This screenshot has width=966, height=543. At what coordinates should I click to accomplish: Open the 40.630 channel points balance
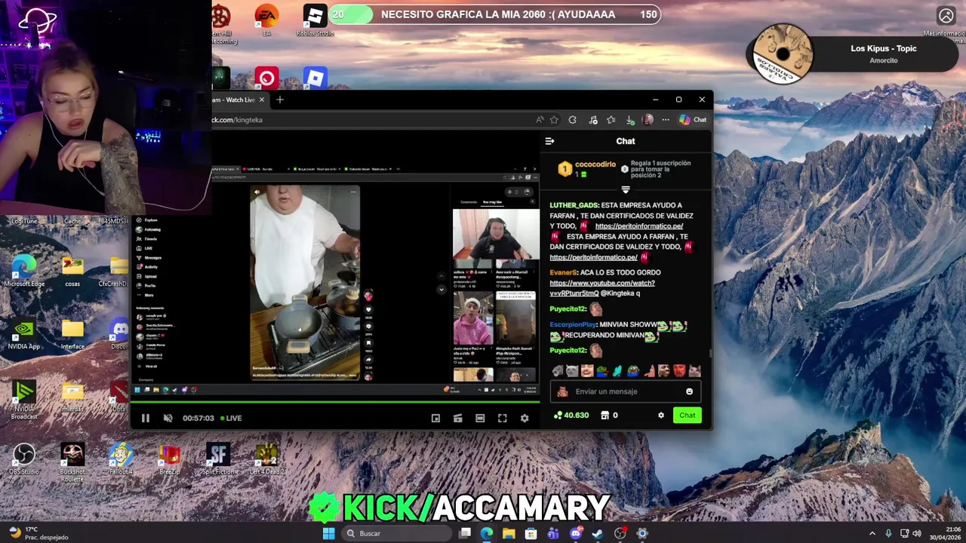tap(571, 416)
